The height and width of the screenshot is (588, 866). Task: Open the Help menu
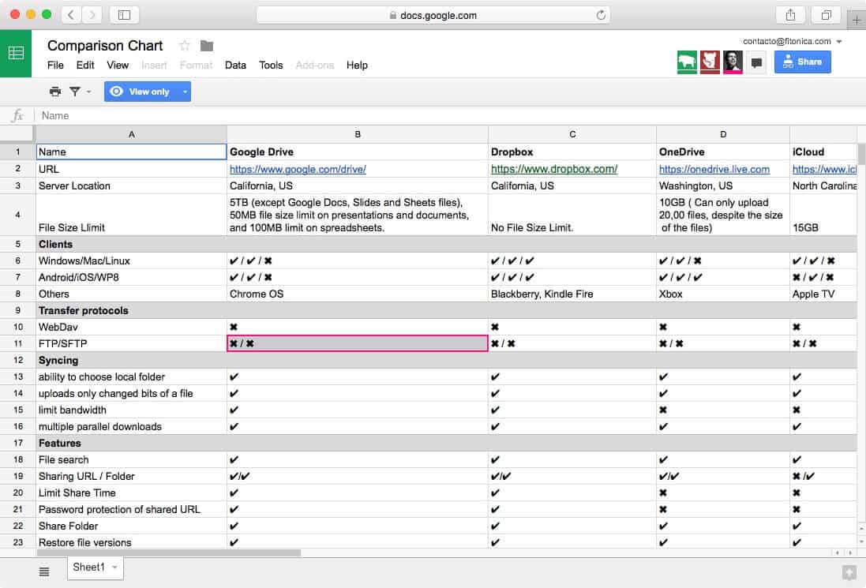point(357,66)
